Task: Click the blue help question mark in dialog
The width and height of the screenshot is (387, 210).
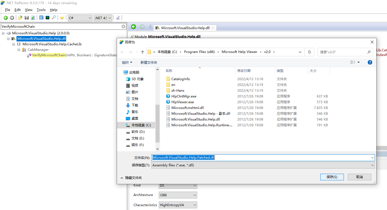Action: point(370,62)
